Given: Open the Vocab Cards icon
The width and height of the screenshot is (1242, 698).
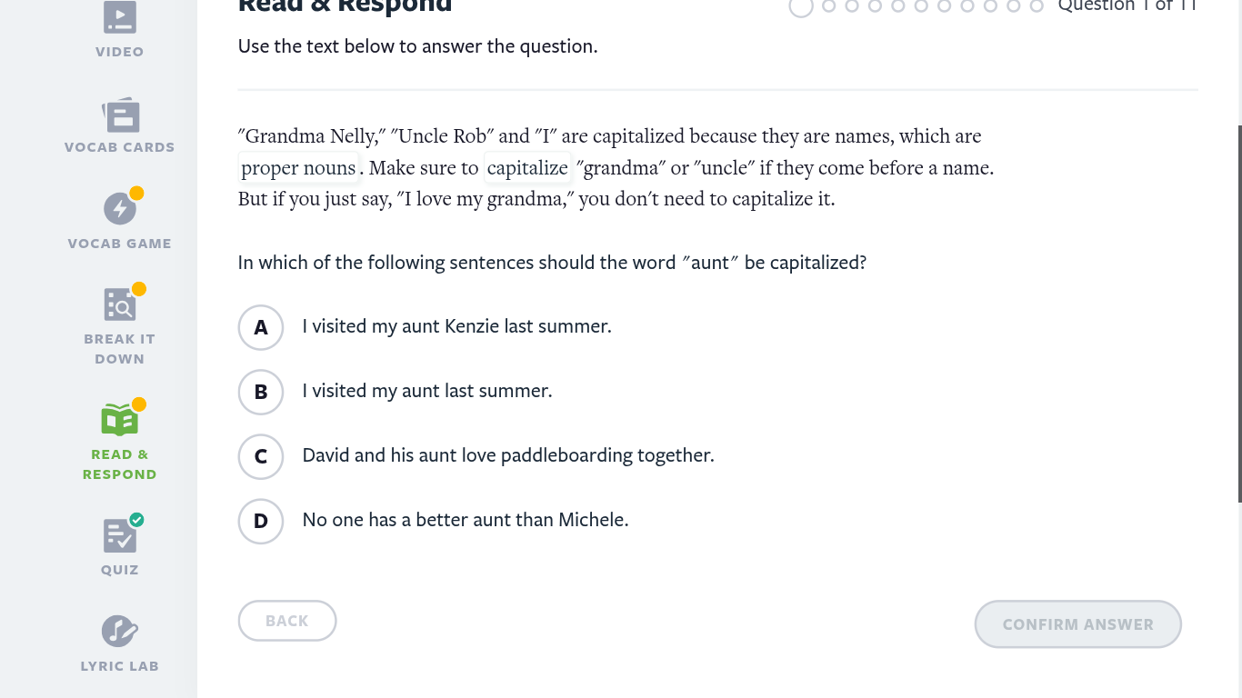Looking at the screenshot, I should 120,116.
